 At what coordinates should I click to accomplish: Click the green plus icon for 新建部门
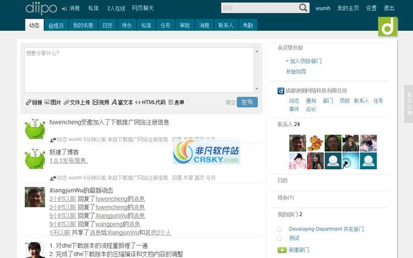[x=282, y=250]
